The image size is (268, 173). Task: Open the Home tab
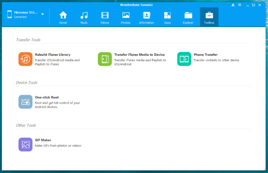point(63,17)
